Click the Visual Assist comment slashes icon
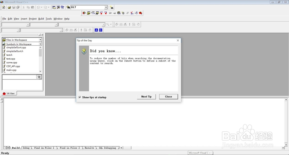Screen dimensions: 289x155 click(x=127, y=13)
